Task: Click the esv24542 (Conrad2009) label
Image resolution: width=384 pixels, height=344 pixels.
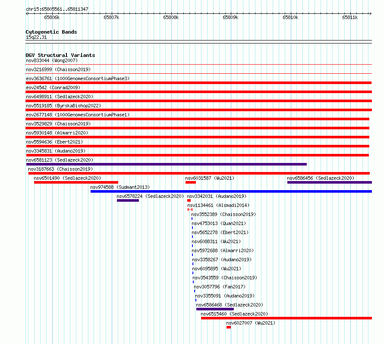Action: [53, 88]
